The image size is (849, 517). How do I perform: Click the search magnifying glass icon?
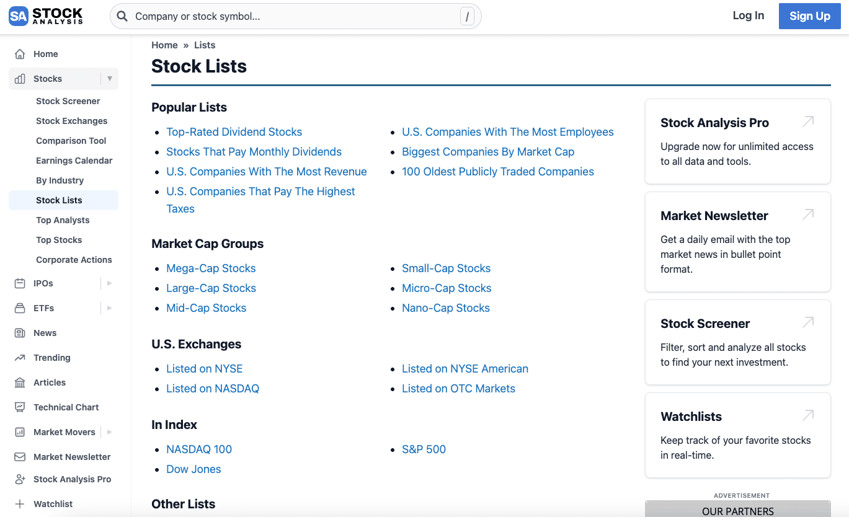(122, 15)
